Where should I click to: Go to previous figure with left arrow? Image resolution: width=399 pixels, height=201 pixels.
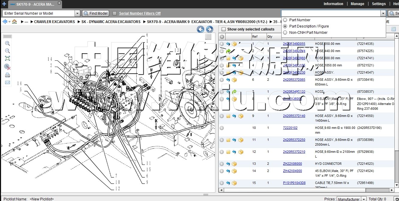tap(201, 29)
